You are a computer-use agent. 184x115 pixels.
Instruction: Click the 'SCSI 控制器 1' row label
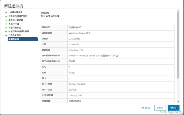pyautogui.click(x=48, y=95)
